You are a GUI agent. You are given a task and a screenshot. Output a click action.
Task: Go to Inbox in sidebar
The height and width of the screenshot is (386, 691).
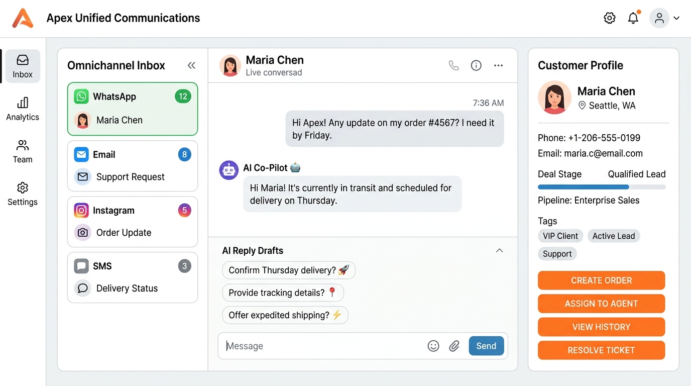point(23,66)
